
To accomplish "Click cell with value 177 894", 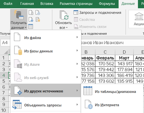I will coord(124,69).
